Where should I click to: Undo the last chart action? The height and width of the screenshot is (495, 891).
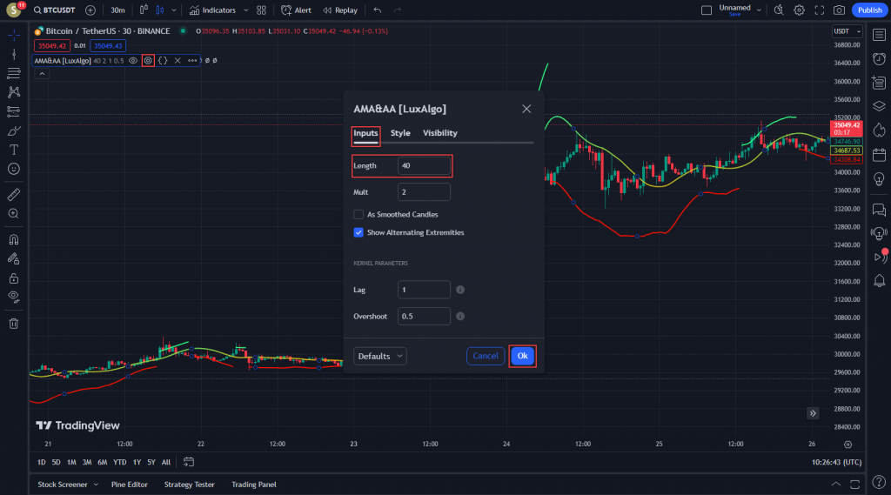click(x=378, y=10)
